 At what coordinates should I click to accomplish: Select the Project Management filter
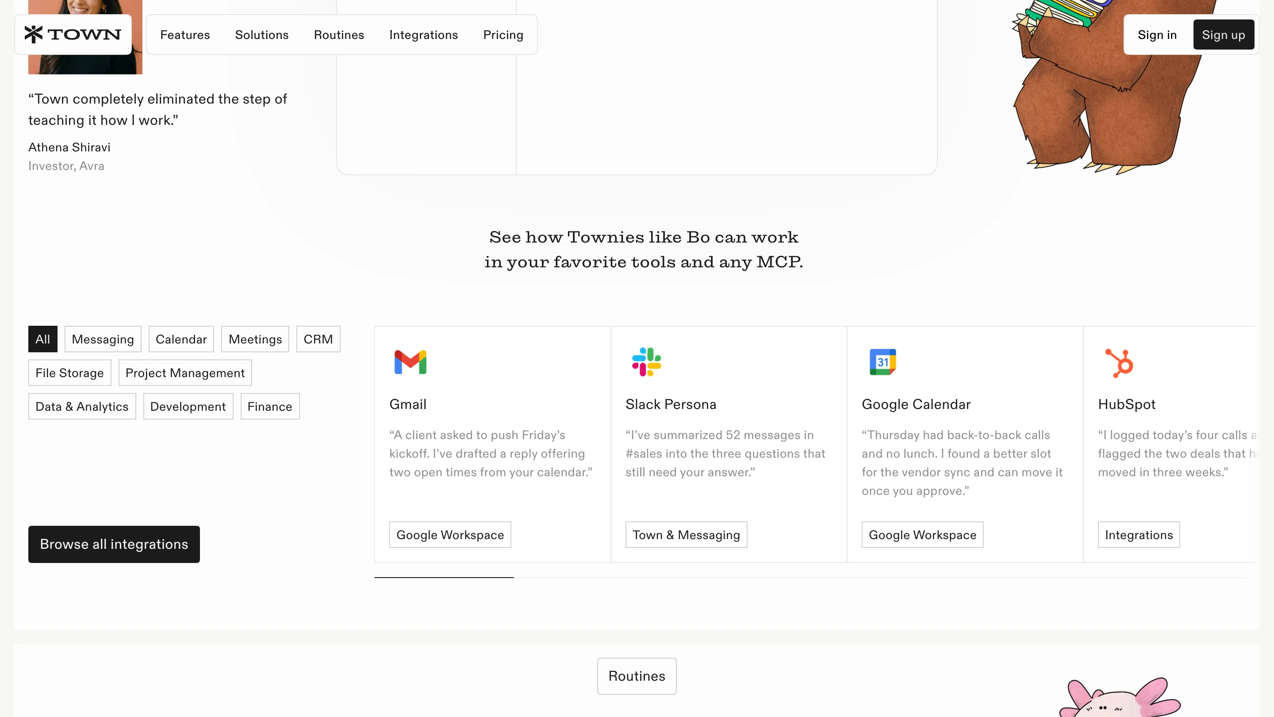(x=185, y=373)
